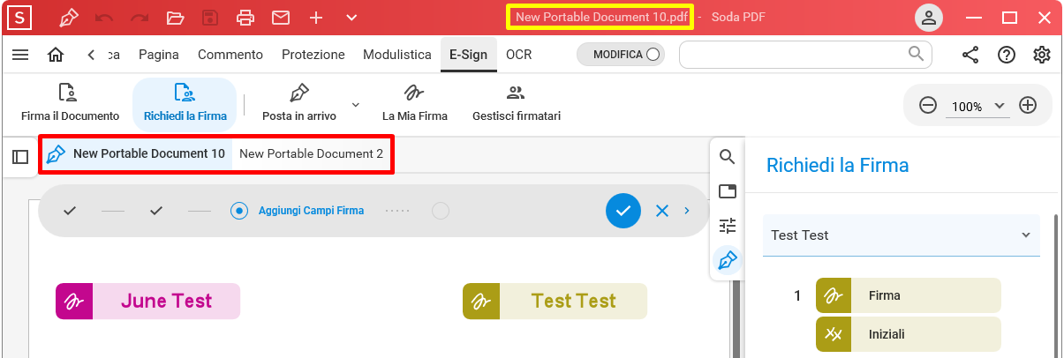This screenshot has height=358, width=1064.
Task: Confirm with the blue checkmark button
Action: point(623,211)
